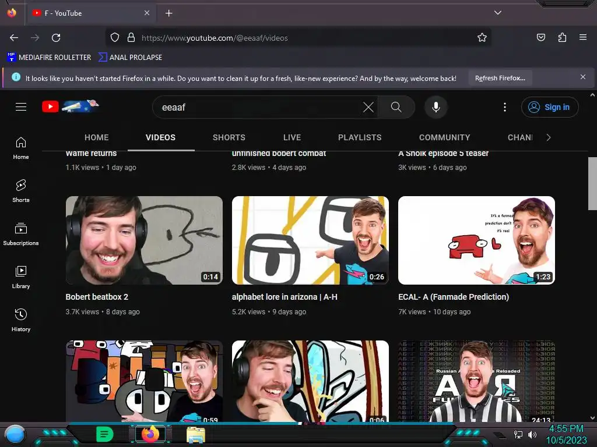
Task: Open the 0:59 alphabet characters video thumbnail
Action: pyautogui.click(x=144, y=381)
